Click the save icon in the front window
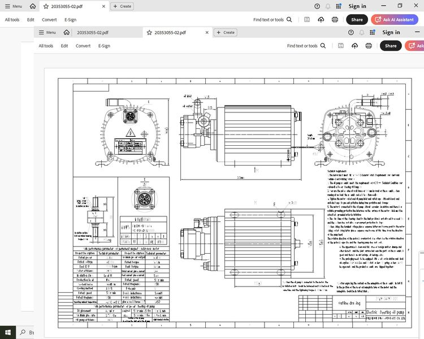Viewport: 424px width, 339px height. 340,46
